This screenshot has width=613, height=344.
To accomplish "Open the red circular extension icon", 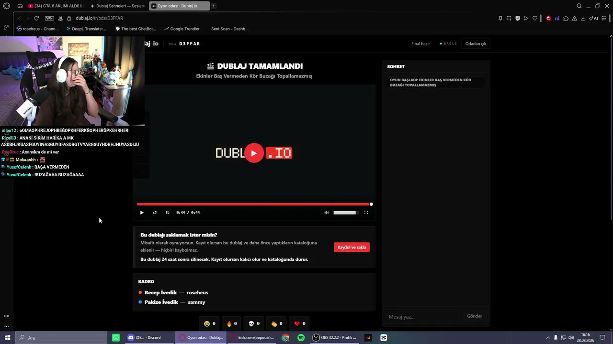I will pyautogui.click(x=548, y=18).
